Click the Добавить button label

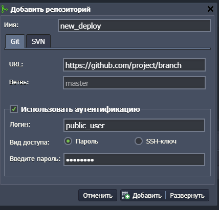click(147, 196)
